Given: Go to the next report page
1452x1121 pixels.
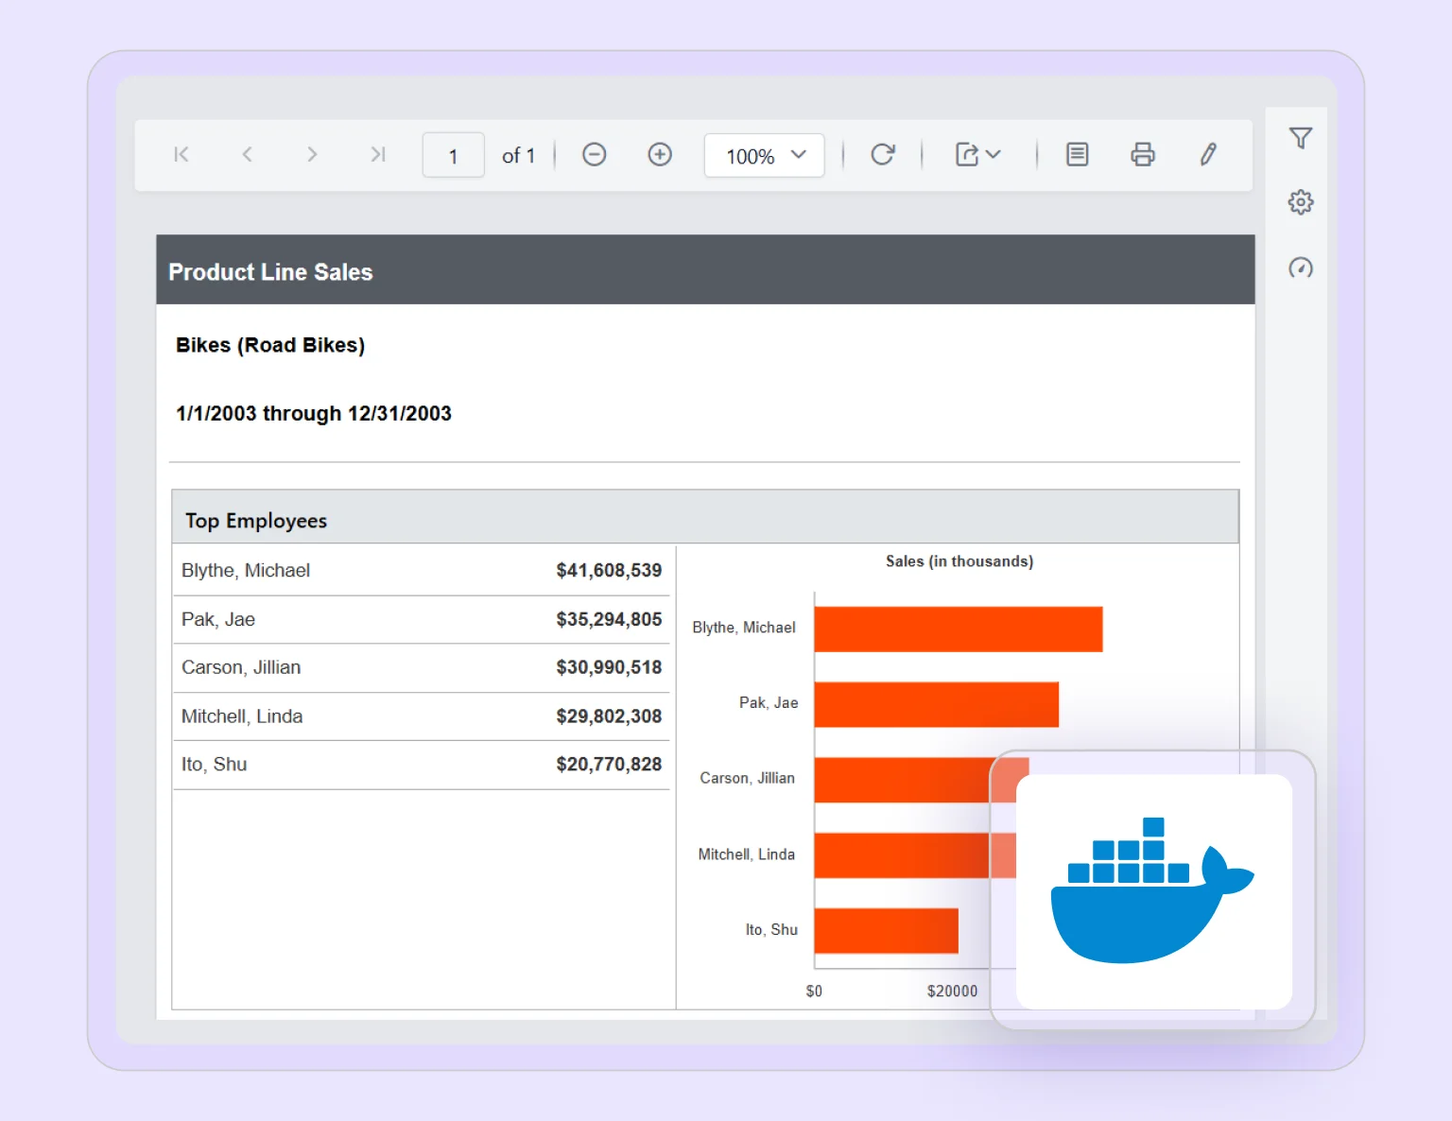Looking at the screenshot, I should tap(312, 154).
